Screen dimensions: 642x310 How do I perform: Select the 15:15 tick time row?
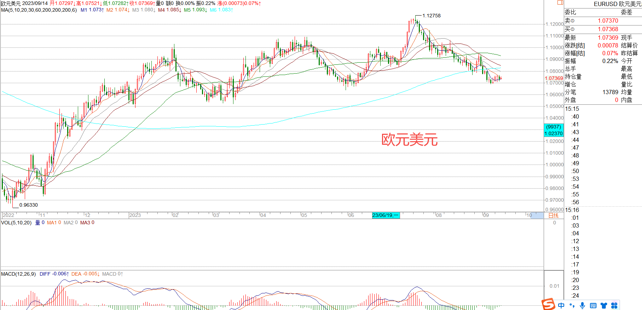pyautogui.click(x=572, y=109)
